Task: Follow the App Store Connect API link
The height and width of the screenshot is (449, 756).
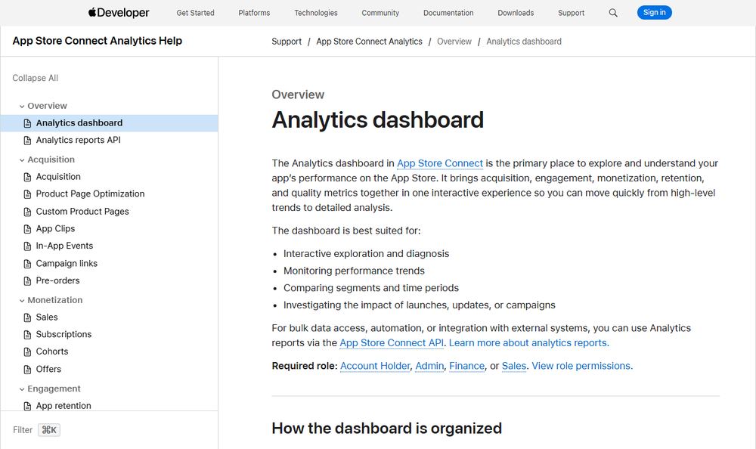Action: pos(392,343)
